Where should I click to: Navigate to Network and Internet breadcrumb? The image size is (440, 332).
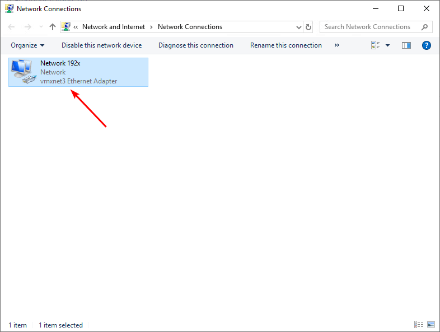(114, 27)
